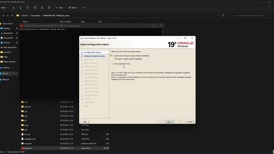Click the red icon in the console window title bar
The height and width of the screenshot is (154, 274).
(x=21, y=26)
